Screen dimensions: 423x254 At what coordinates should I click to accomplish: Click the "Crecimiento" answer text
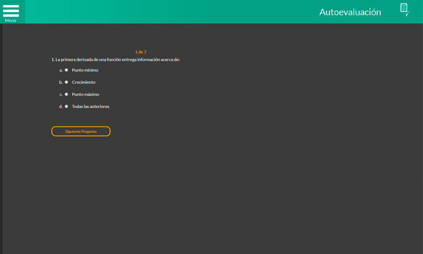point(83,82)
